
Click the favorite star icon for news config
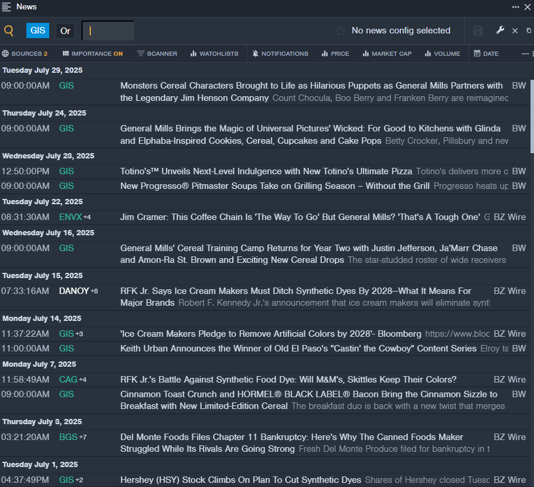tap(340, 31)
